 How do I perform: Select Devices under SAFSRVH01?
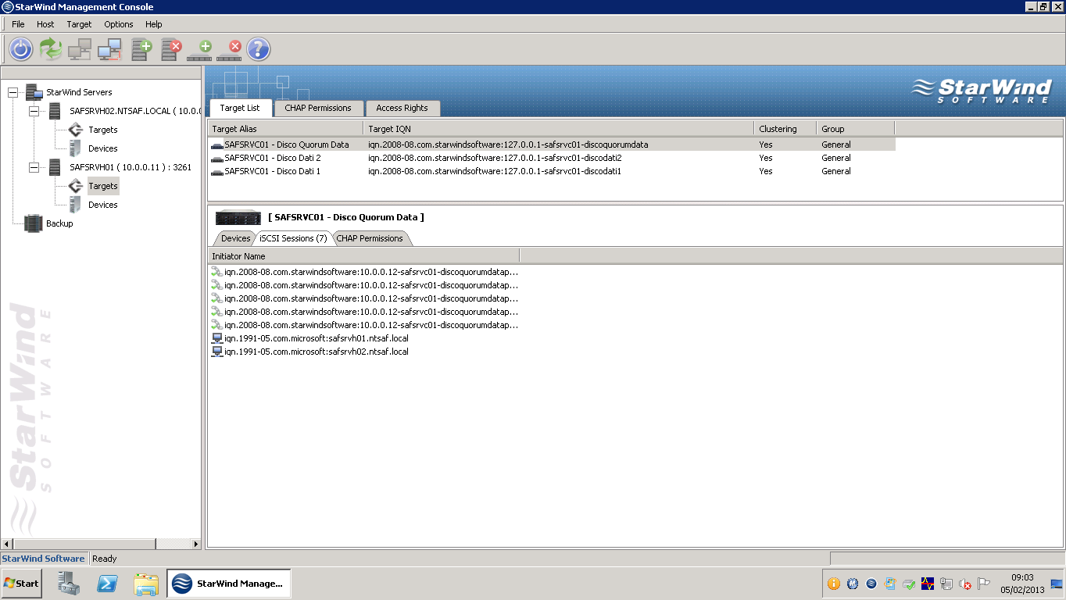click(103, 205)
